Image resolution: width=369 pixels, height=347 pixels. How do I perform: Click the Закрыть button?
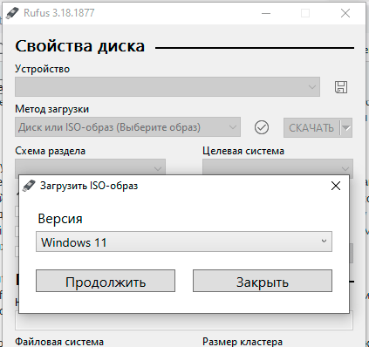click(x=263, y=281)
